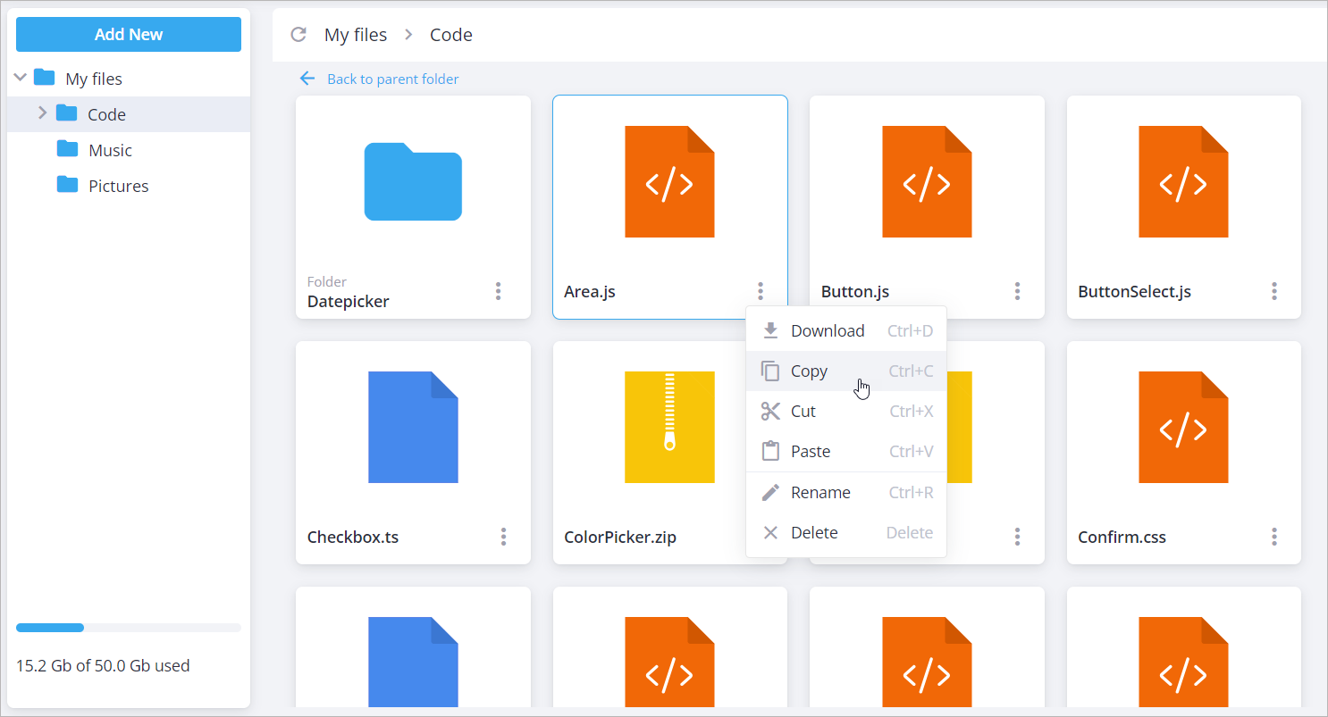Select the Music folder in the sidebar
The width and height of the screenshot is (1328, 717).
click(x=110, y=150)
